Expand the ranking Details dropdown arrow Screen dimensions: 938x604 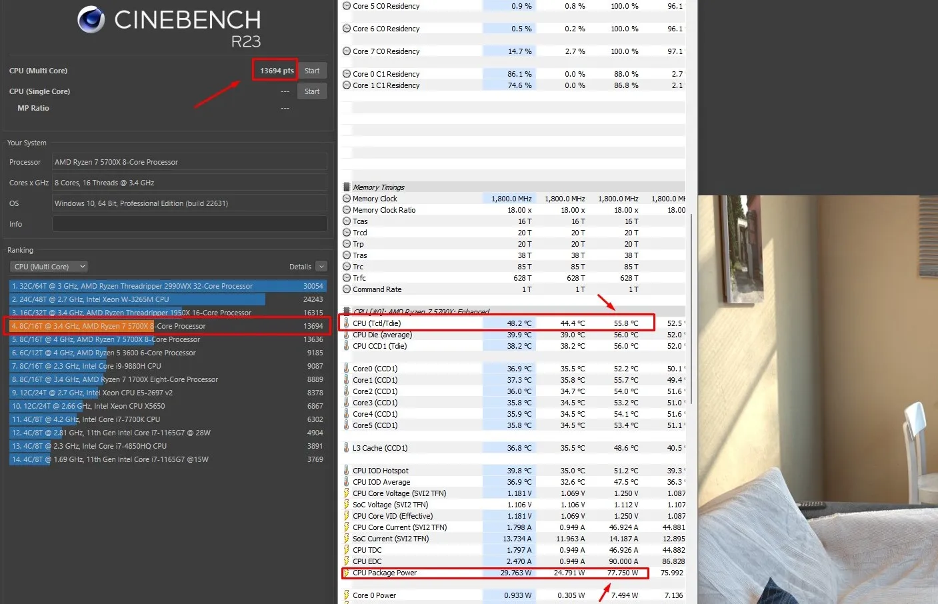tap(321, 267)
